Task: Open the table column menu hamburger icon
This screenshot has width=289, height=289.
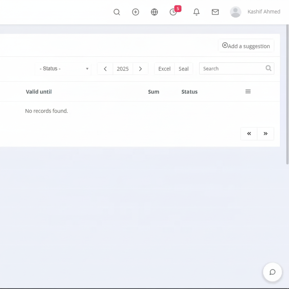Action: (x=248, y=92)
